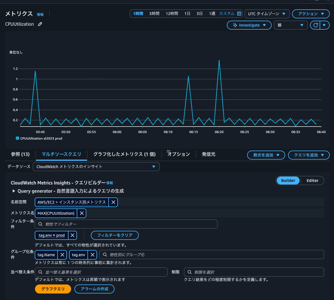Remove the tag.env = prod filter
The height and width of the screenshot is (300, 334).
tap(72, 235)
